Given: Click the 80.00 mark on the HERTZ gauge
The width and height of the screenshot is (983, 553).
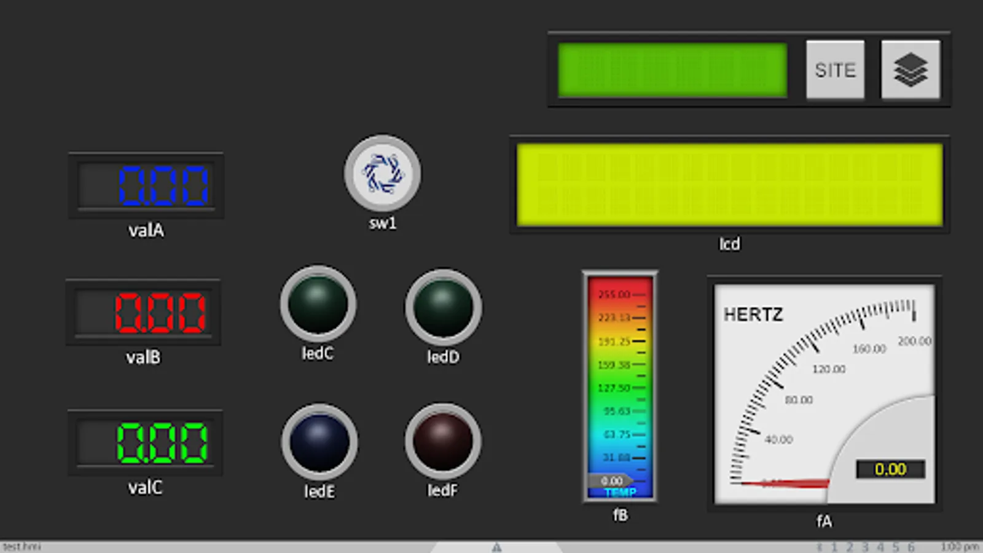Looking at the screenshot, I should tap(799, 400).
